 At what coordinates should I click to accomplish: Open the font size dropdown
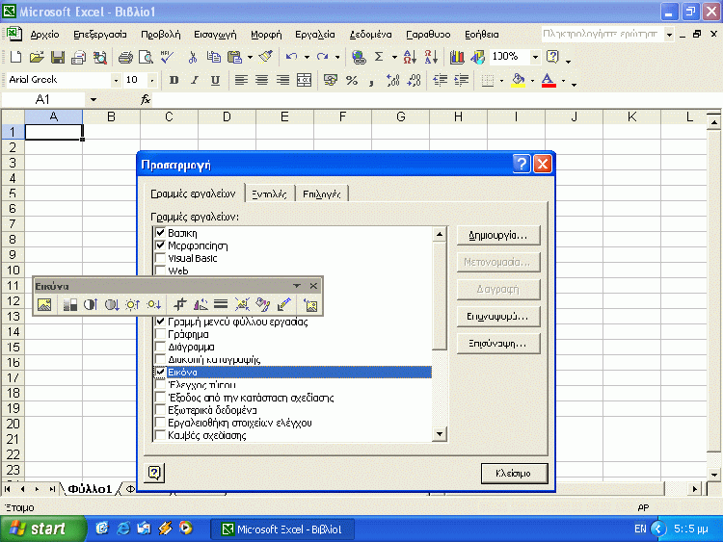(x=152, y=81)
